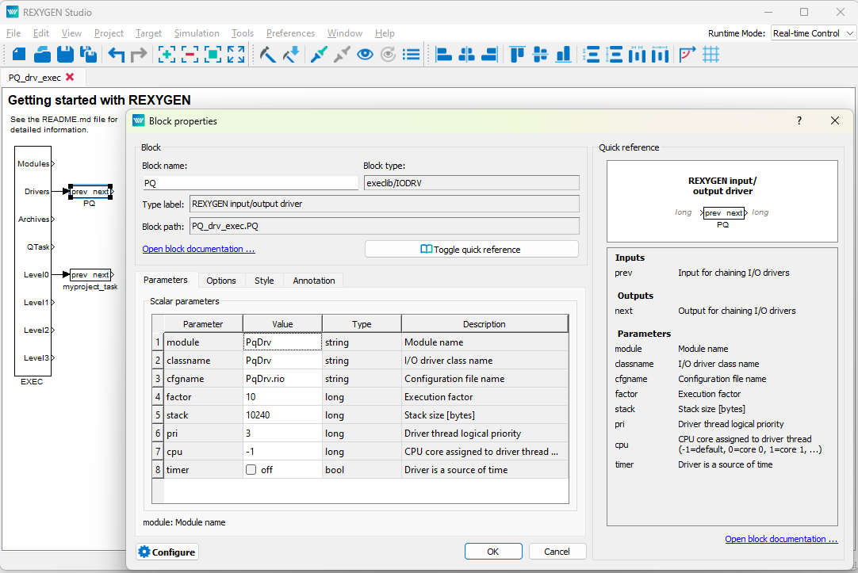Click the Watch eye icon

click(365, 54)
